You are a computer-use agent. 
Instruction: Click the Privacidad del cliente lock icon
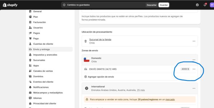coord(30,104)
